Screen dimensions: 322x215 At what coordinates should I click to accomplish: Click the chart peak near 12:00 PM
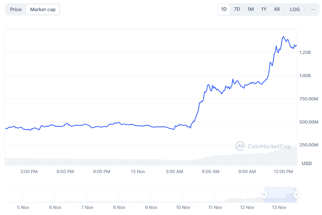283,37
